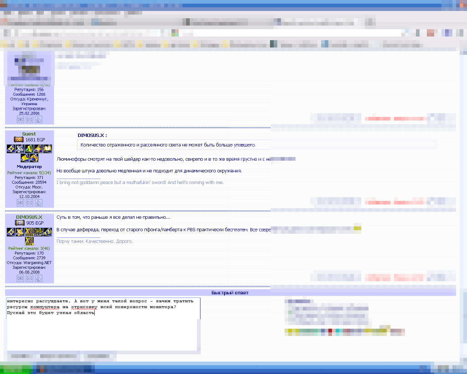Click the rank icon beside 905 EGP

click(20, 223)
